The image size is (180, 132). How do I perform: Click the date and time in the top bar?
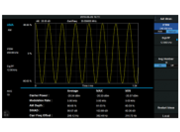90,17
